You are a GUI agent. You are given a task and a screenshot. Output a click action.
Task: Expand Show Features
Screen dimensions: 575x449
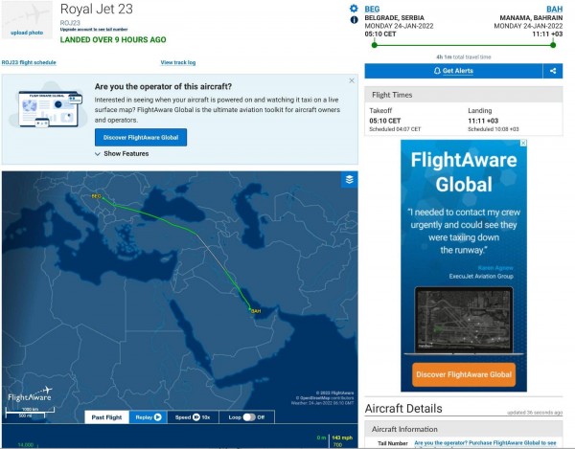tap(122, 153)
